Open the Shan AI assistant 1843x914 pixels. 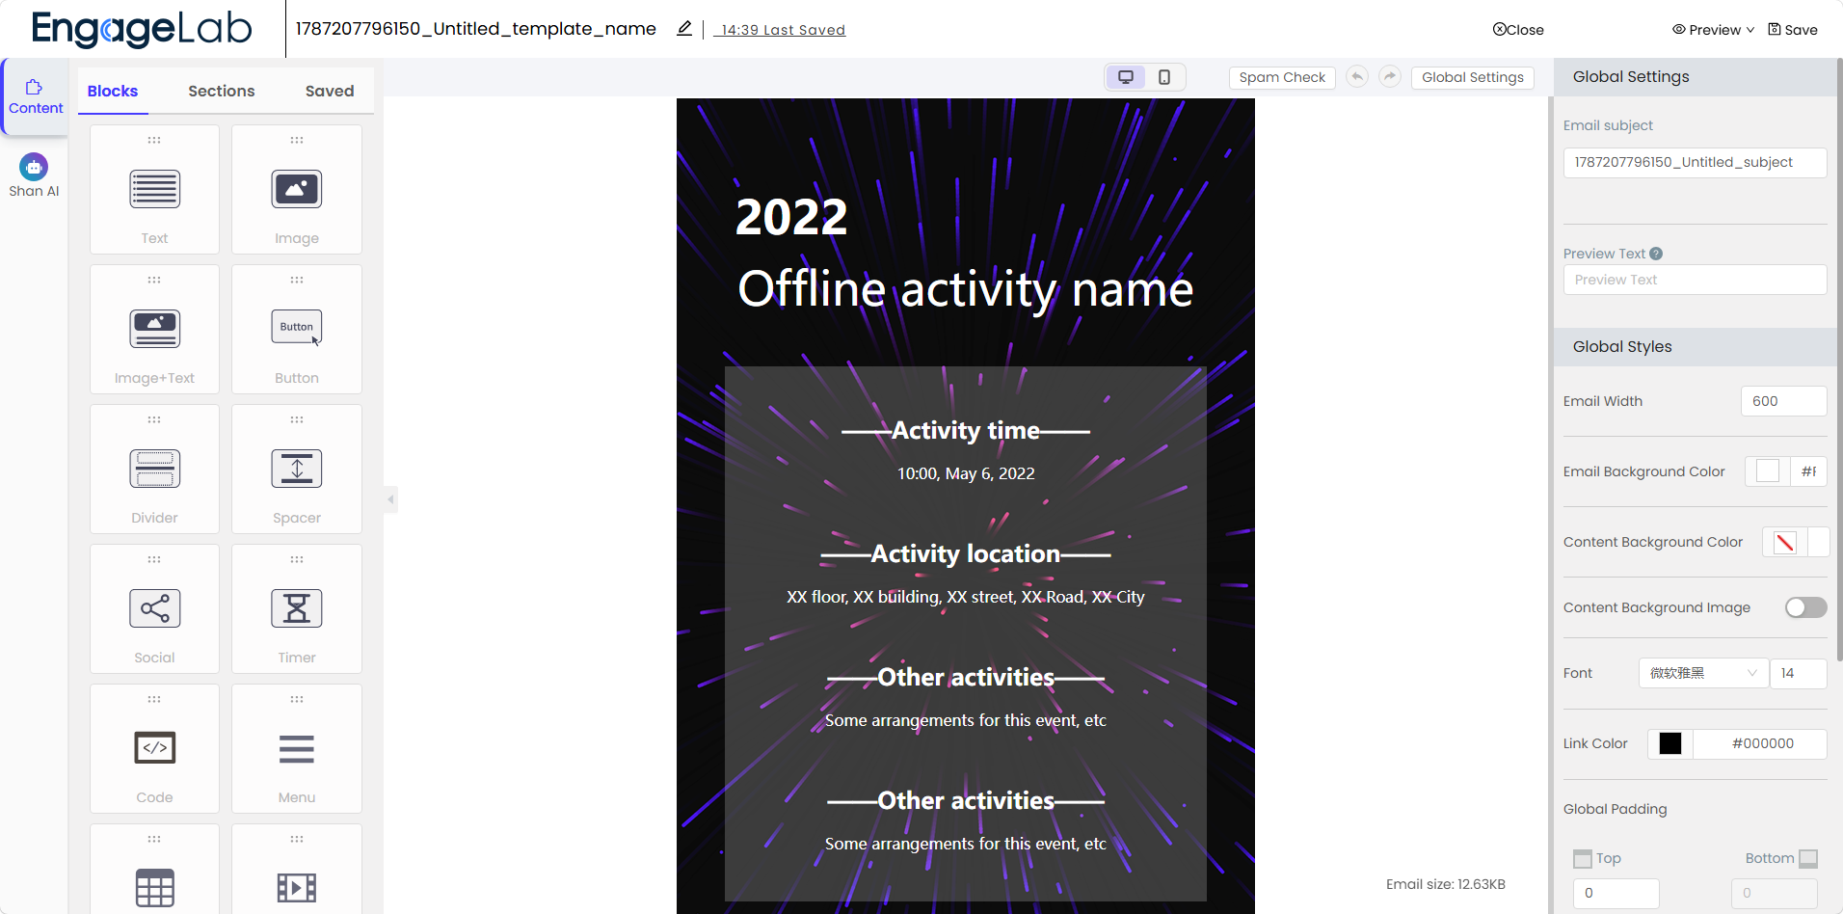click(34, 176)
